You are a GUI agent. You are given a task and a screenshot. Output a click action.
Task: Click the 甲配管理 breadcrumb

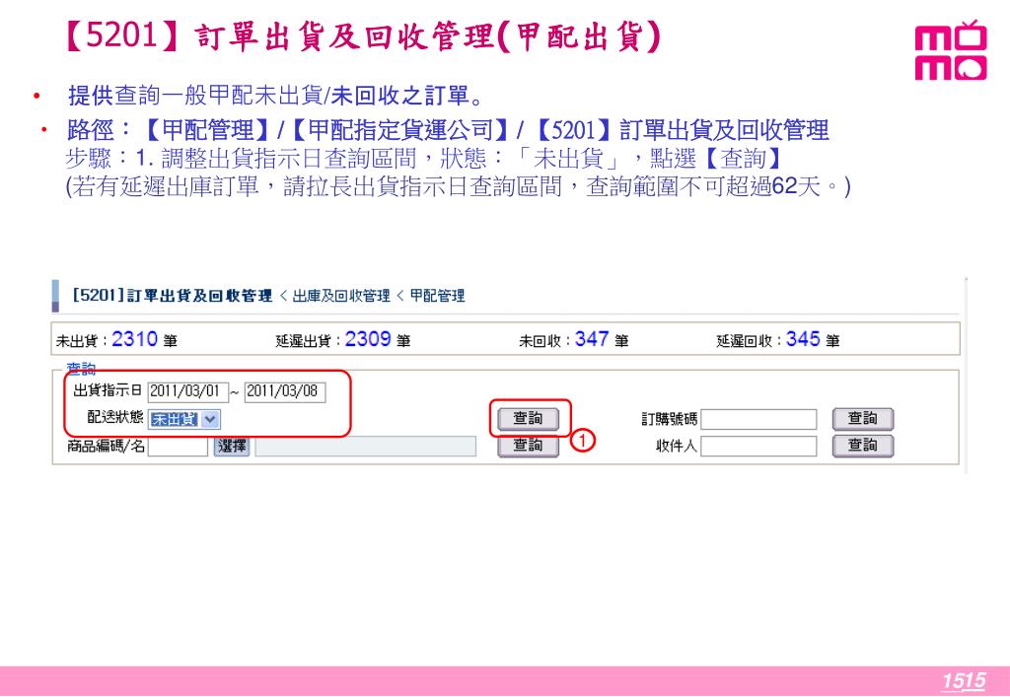(x=437, y=296)
